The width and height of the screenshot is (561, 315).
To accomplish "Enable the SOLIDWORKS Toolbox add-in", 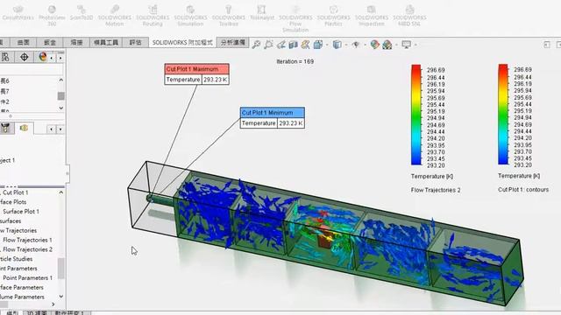I will point(229,16).
